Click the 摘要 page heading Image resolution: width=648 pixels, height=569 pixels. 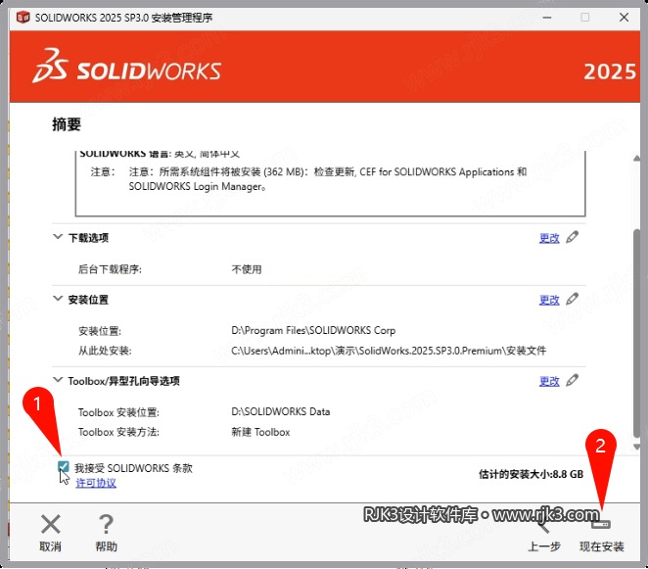tap(67, 124)
